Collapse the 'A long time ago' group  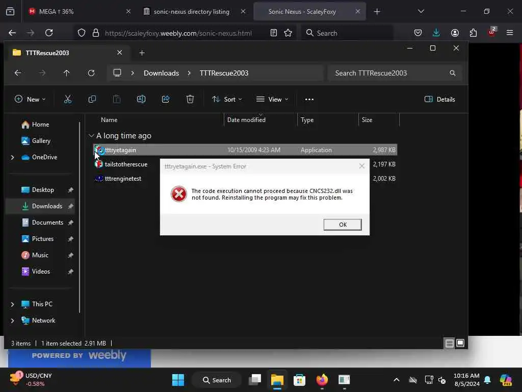[91, 136]
